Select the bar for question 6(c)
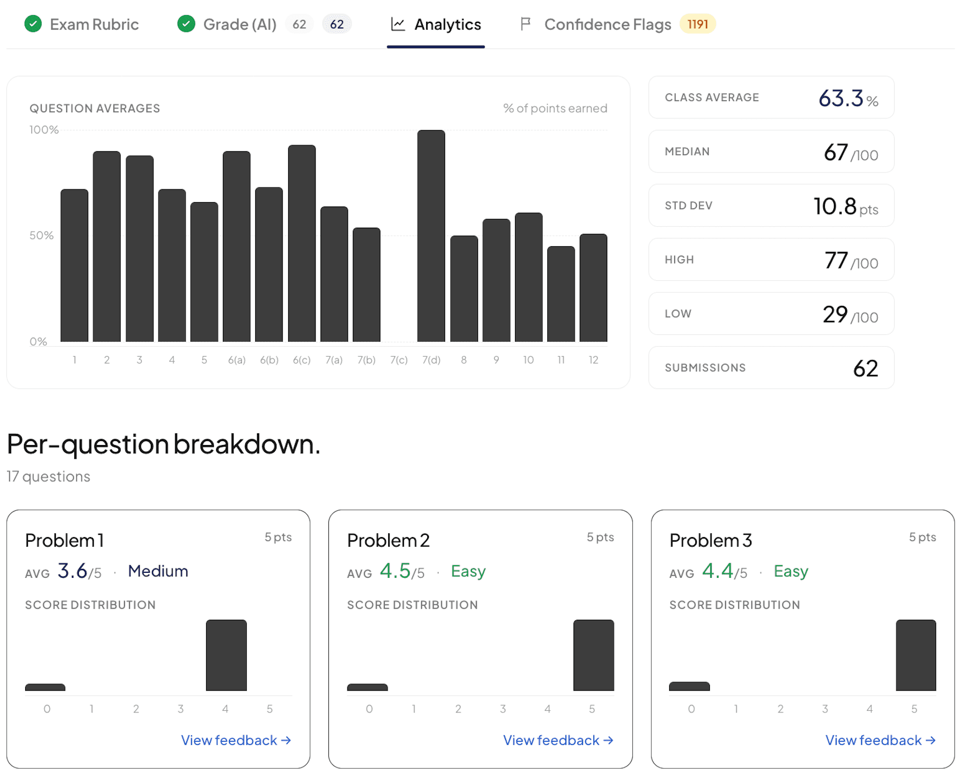This screenshot has width=964, height=775. click(x=302, y=243)
